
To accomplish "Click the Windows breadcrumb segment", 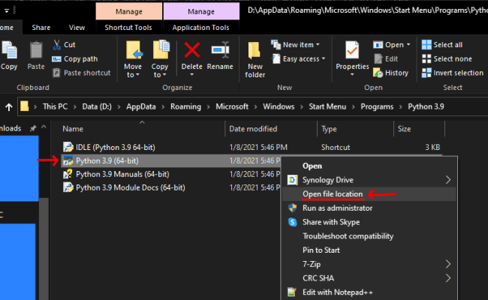I will (x=279, y=106).
